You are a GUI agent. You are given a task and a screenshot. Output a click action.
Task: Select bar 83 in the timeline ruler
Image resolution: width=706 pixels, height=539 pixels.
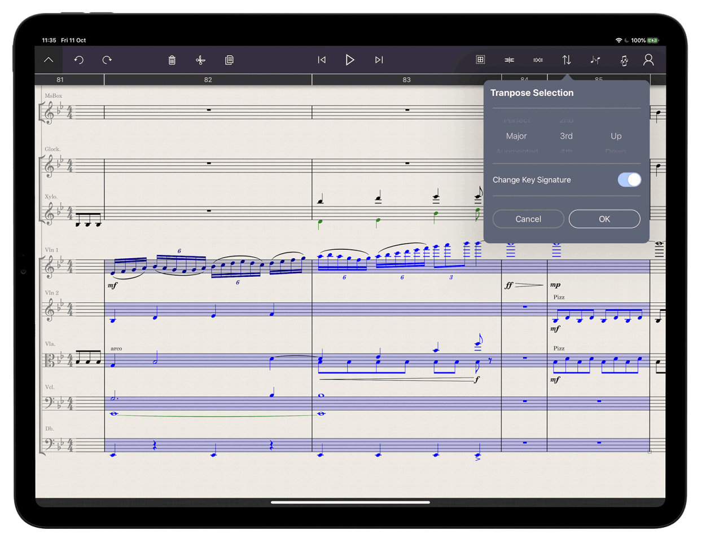coord(406,79)
